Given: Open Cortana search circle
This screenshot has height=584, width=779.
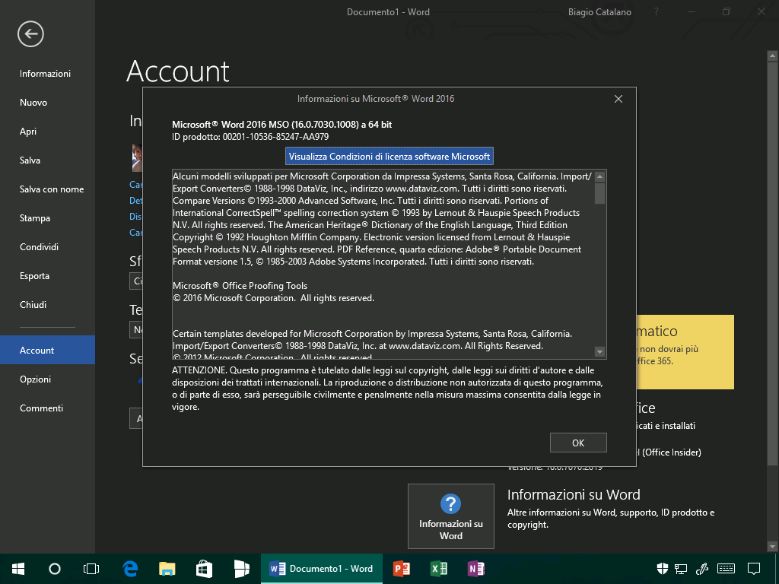Looking at the screenshot, I should click(x=55, y=569).
